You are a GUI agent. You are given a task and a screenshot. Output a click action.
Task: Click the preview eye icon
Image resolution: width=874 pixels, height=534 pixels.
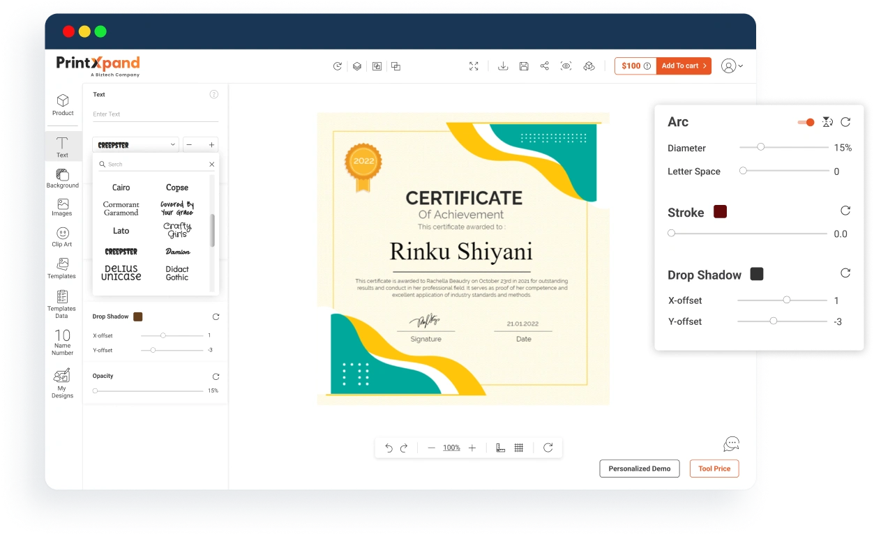[x=566, y=66]
